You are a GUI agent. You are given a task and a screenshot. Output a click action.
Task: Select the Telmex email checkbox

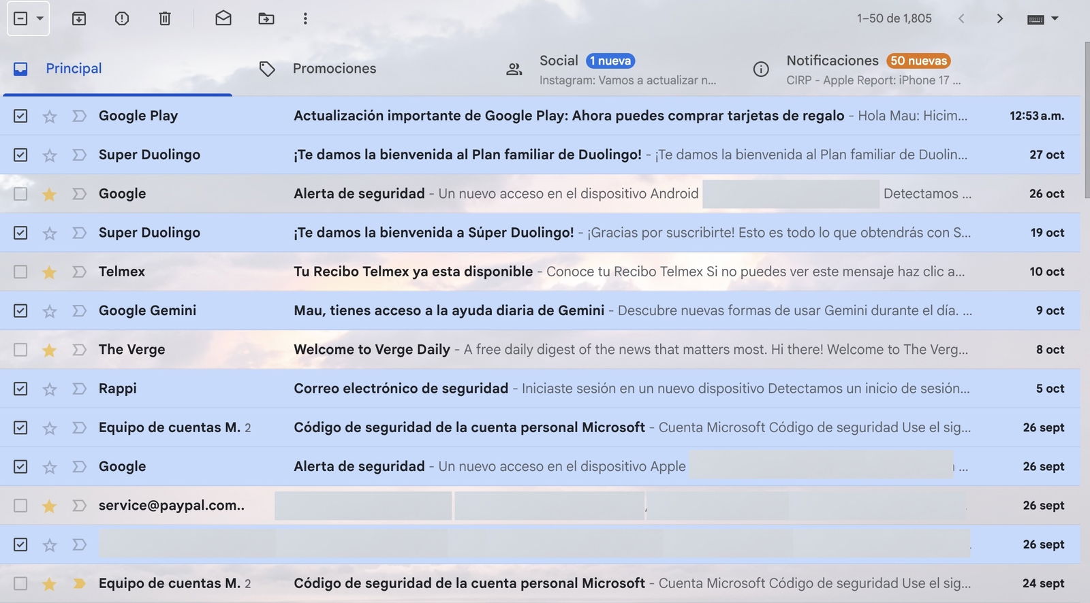pyautogui.click(x=20, y=272)
